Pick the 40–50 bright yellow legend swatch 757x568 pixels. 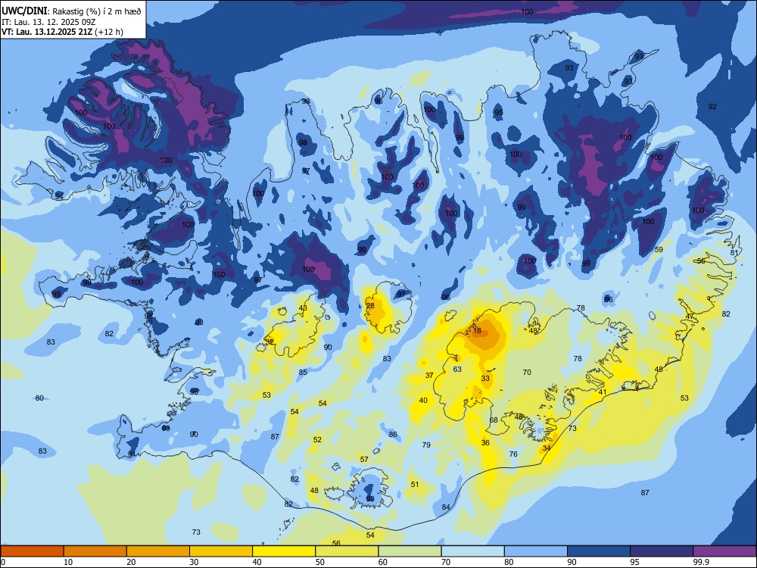(284, 551)
